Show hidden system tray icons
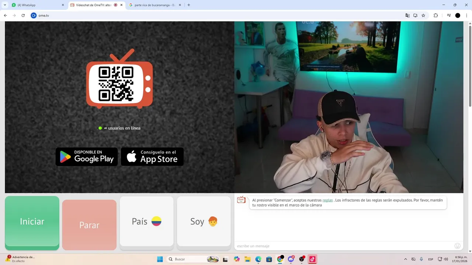Image resolution: width=472 pixels, height=265 pixels. 406,259
